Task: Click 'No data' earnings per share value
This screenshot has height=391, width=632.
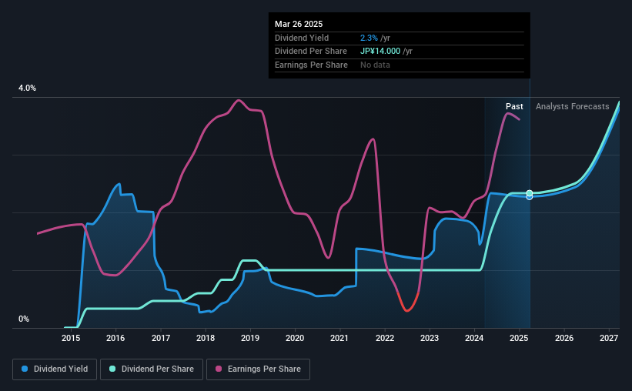Action: [x=375, y=65]
